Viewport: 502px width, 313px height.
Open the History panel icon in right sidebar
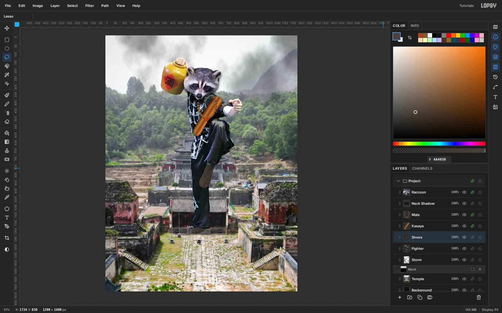495,77
